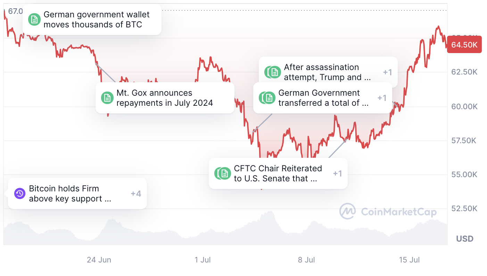Click the USD currency label
Image resolution: width=487 pixels, height=276 pixels.
point(464,239)
